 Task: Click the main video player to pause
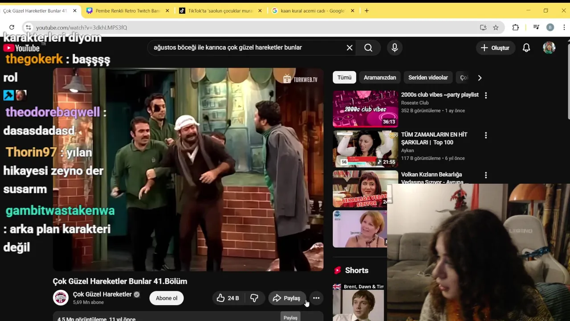point(188,169)
